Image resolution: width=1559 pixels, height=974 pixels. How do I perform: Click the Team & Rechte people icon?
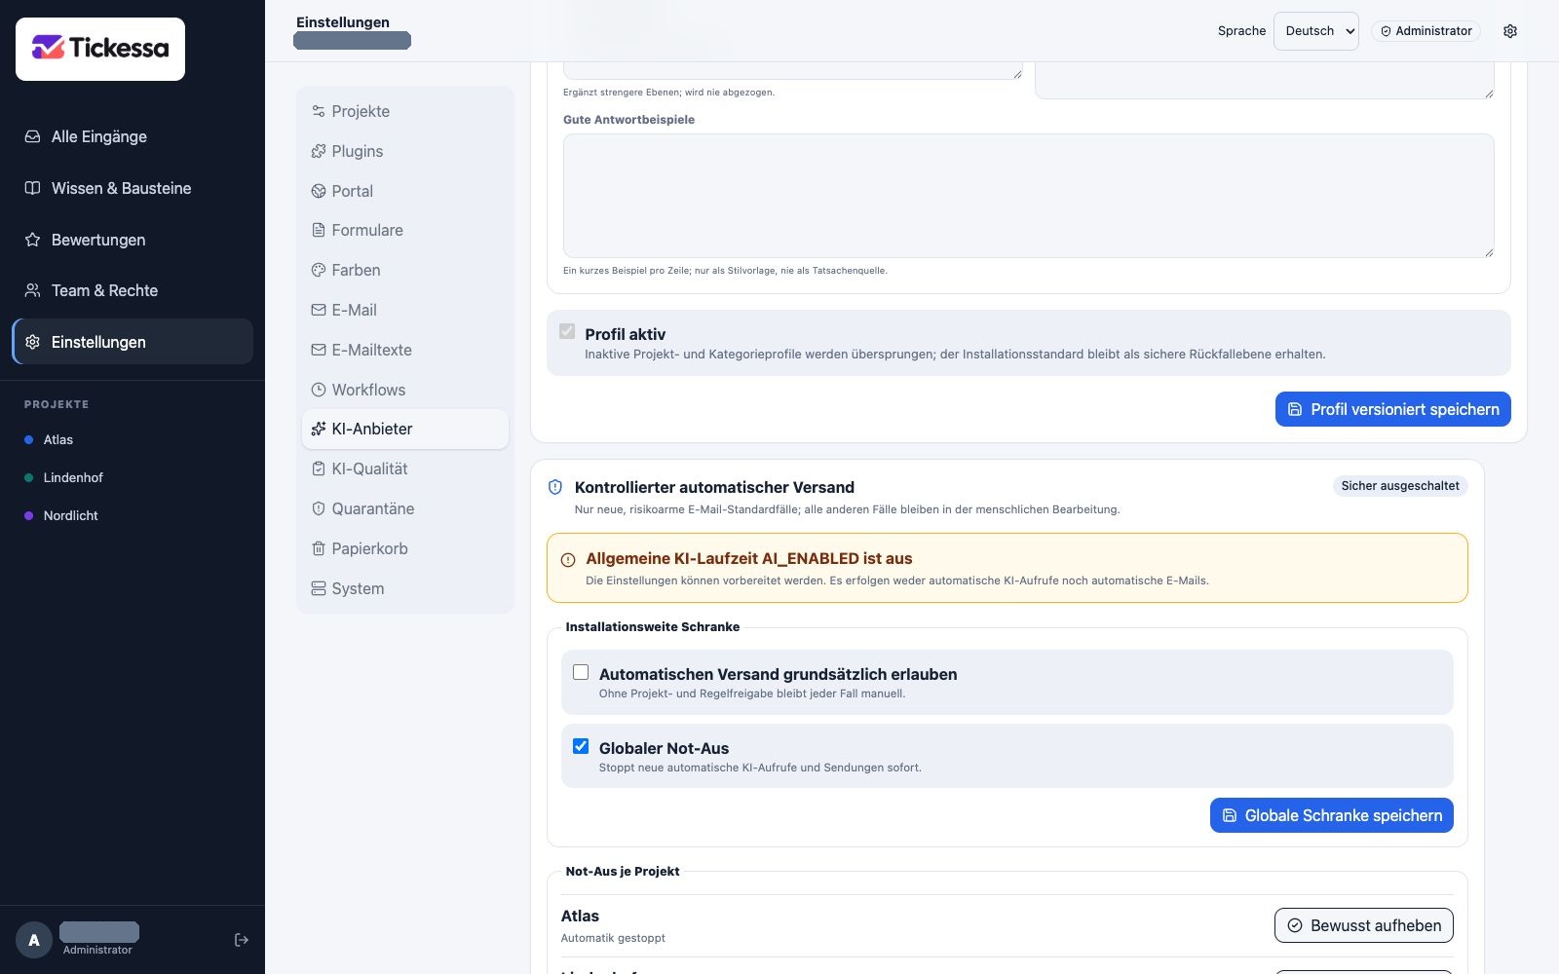coord(32,290)
